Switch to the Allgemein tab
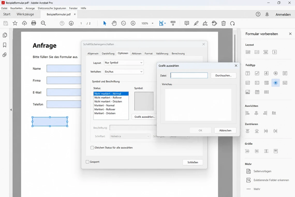The height and width of the screenshot is (197, 295). (93, 54)
